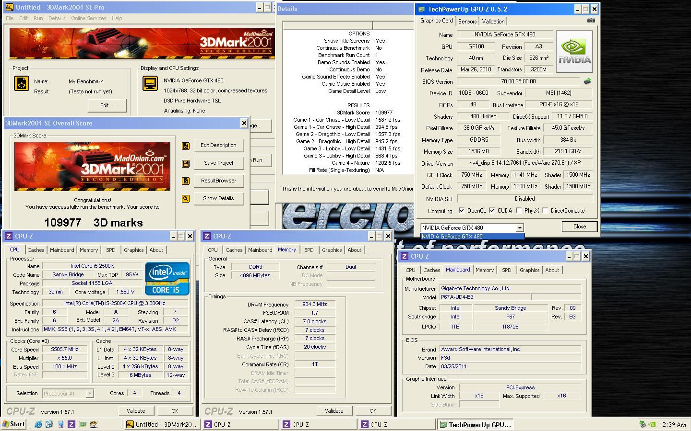Open the Processor #1 selection dropdown in CPU-Z
This screenshot has height=431, width=691.
pos(89,394)
